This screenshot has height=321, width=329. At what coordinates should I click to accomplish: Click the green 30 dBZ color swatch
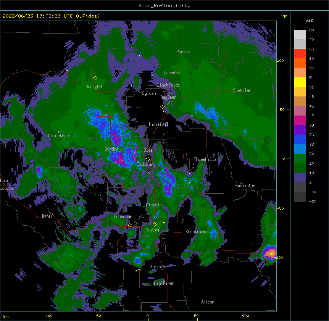(300, 158)
